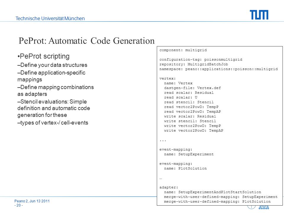Click '–Define your data structures' line
Viewport: 284px width, 213px height.
click(x=52, y=65)
